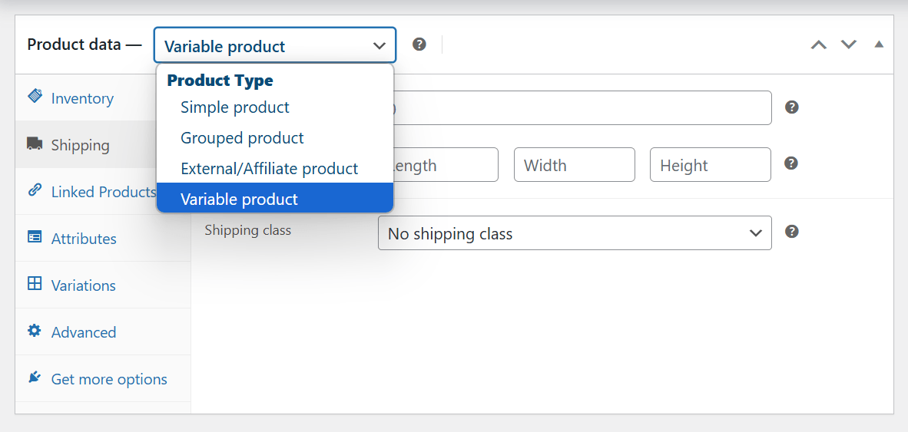The image size is (908, 432).
Task: Click the Shipping truck icon
Action: click(x=35, y=143)
